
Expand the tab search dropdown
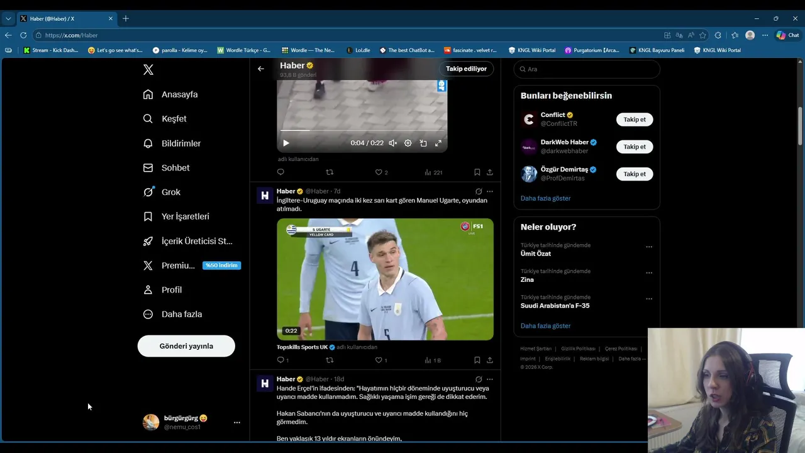(x=8, y=18)
